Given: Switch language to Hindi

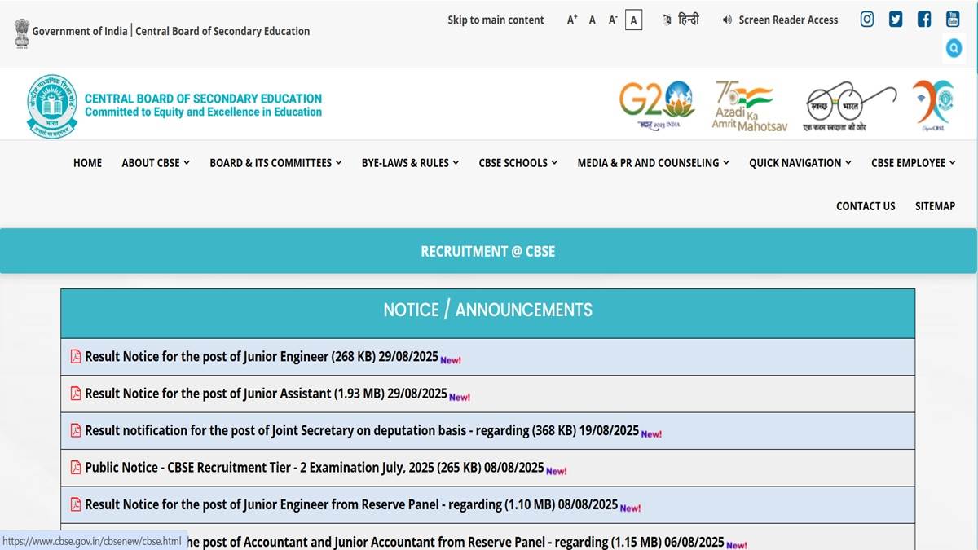Looking at the screenshot, I should (x=681, y=20).
